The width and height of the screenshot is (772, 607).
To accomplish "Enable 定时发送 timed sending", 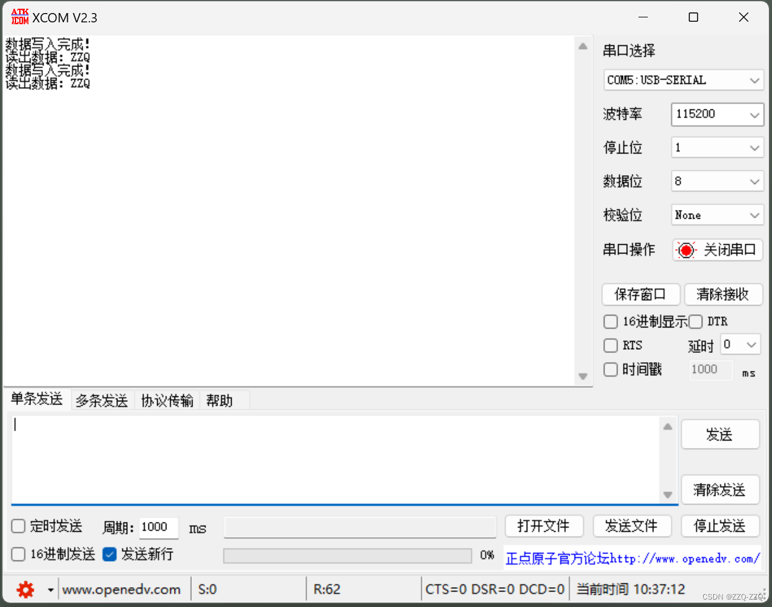I will (18, 526).
